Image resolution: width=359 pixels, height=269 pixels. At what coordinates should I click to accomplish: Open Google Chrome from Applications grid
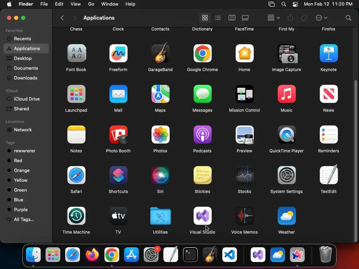coord(202,53)
